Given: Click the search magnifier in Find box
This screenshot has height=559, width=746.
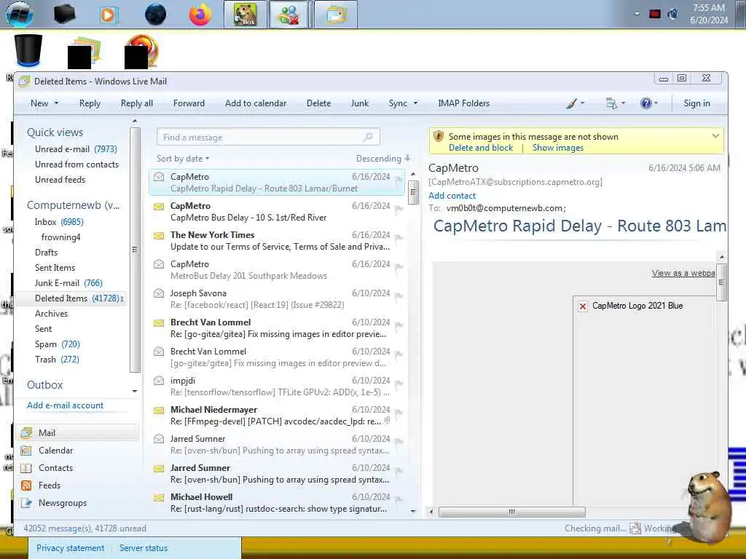Looking at the screenshot, I should 368,137.
